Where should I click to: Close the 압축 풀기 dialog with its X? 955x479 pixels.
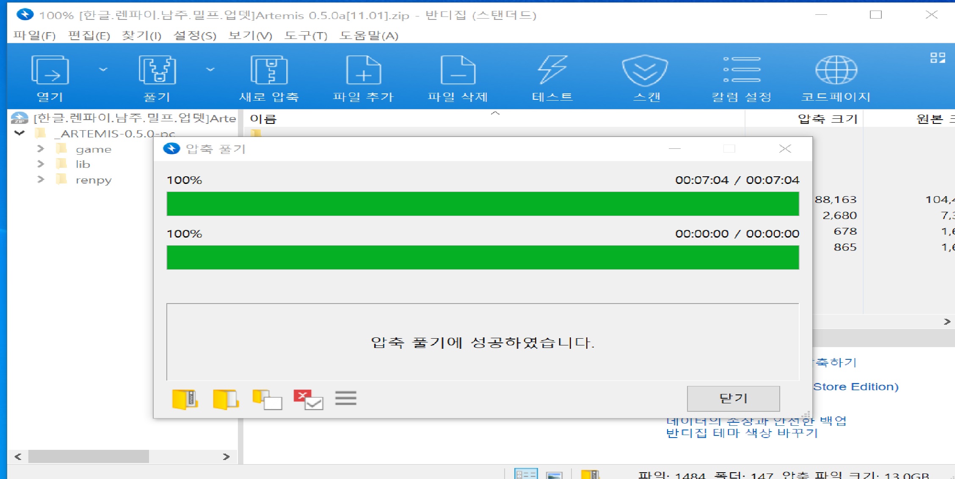click(785, 148)
